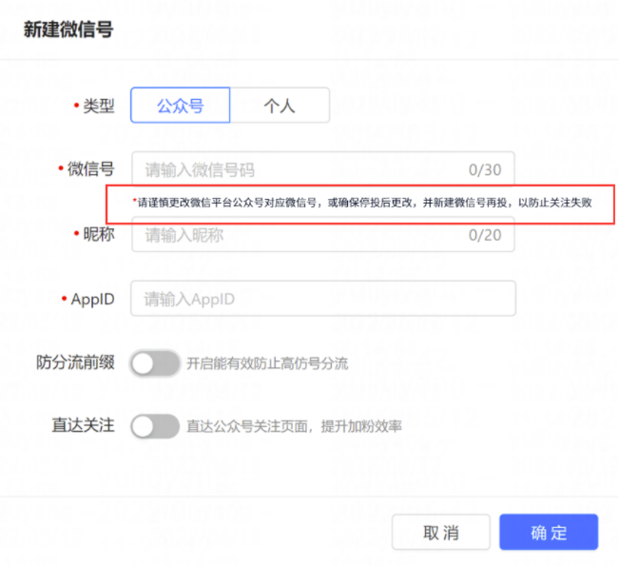Image resolution: width=618 pixels, height=566 pixels.
Task: Click the AppID field label
Action: (x=92, y=300)
